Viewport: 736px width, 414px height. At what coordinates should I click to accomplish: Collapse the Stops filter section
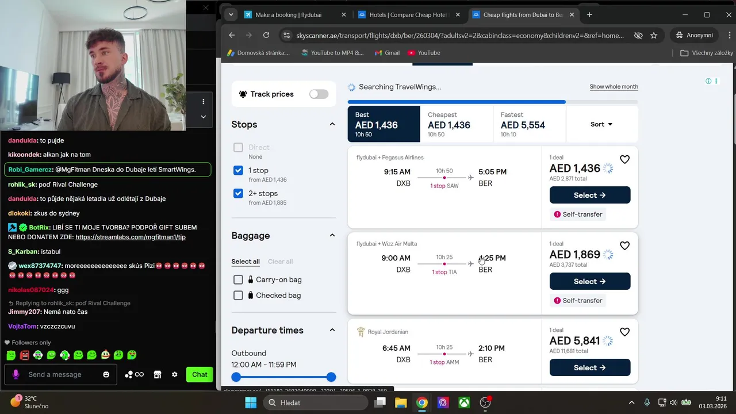tap(332, 124)
